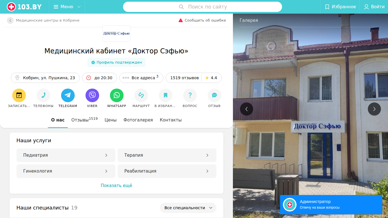Viewport: 388px width, 218px height.
Task: Open the Меню dropdown
Action: click(x=67, y=7)
